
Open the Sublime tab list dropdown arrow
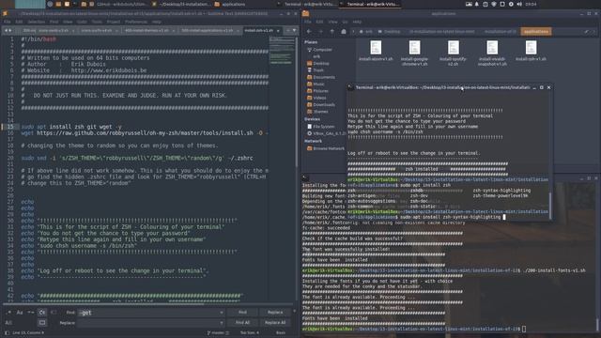[294, 30]
